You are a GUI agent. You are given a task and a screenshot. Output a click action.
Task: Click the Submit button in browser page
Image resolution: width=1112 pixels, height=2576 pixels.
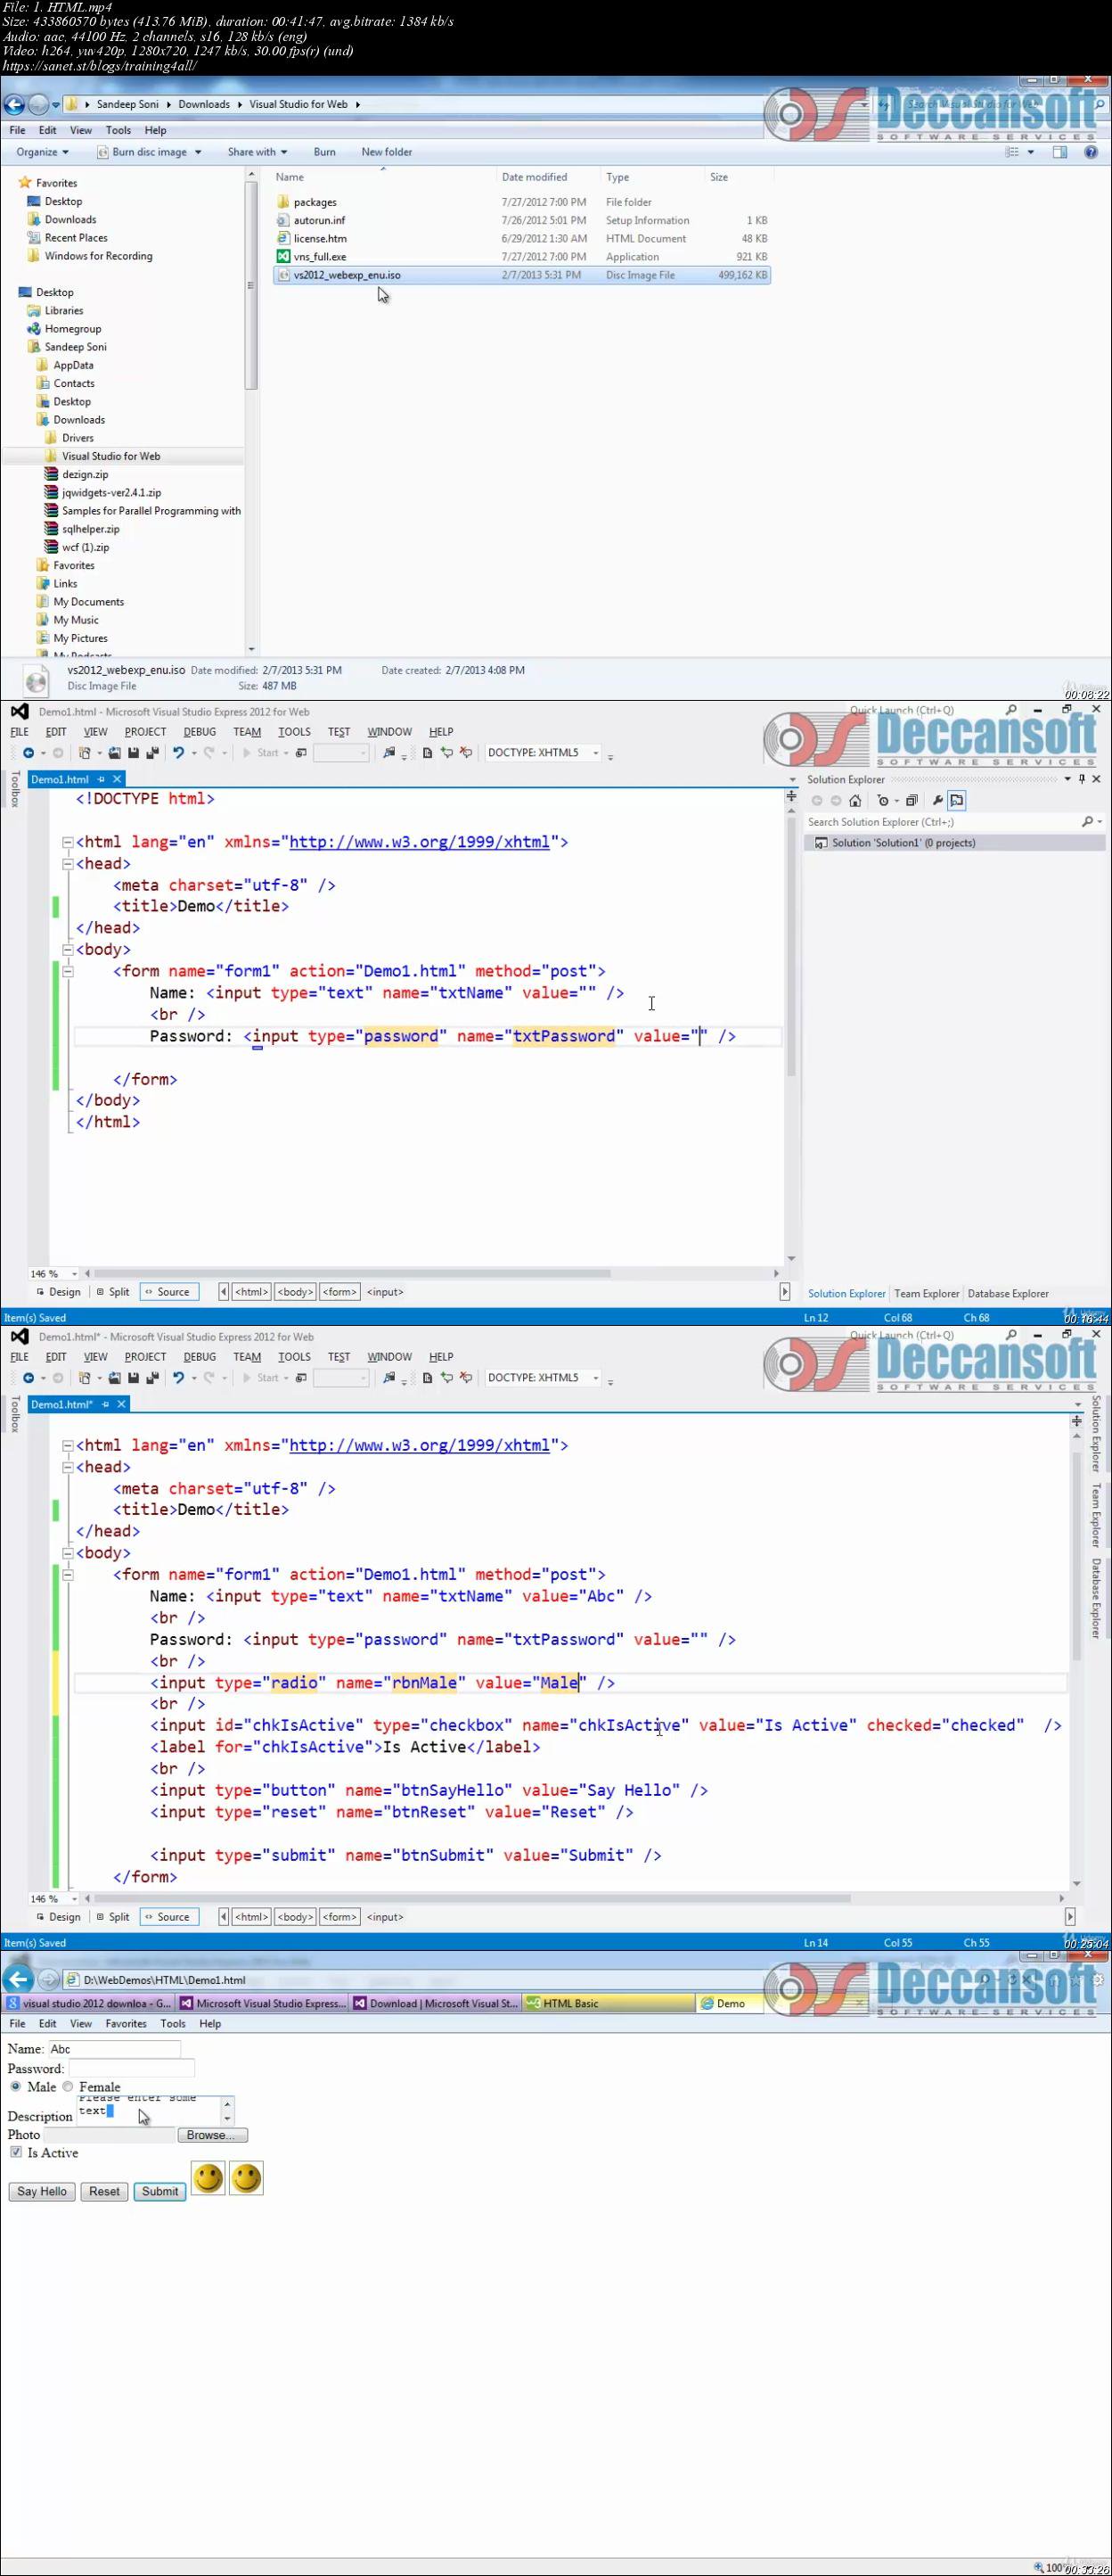(159, 2191)
